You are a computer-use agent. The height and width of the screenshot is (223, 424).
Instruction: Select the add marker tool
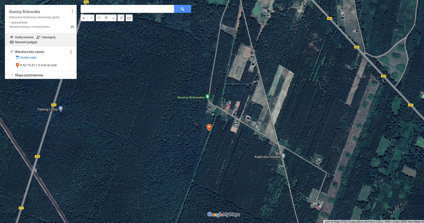pos(106,18)
